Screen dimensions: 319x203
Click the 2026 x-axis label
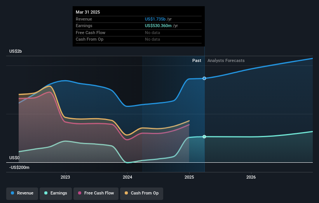tap(251, 177)
